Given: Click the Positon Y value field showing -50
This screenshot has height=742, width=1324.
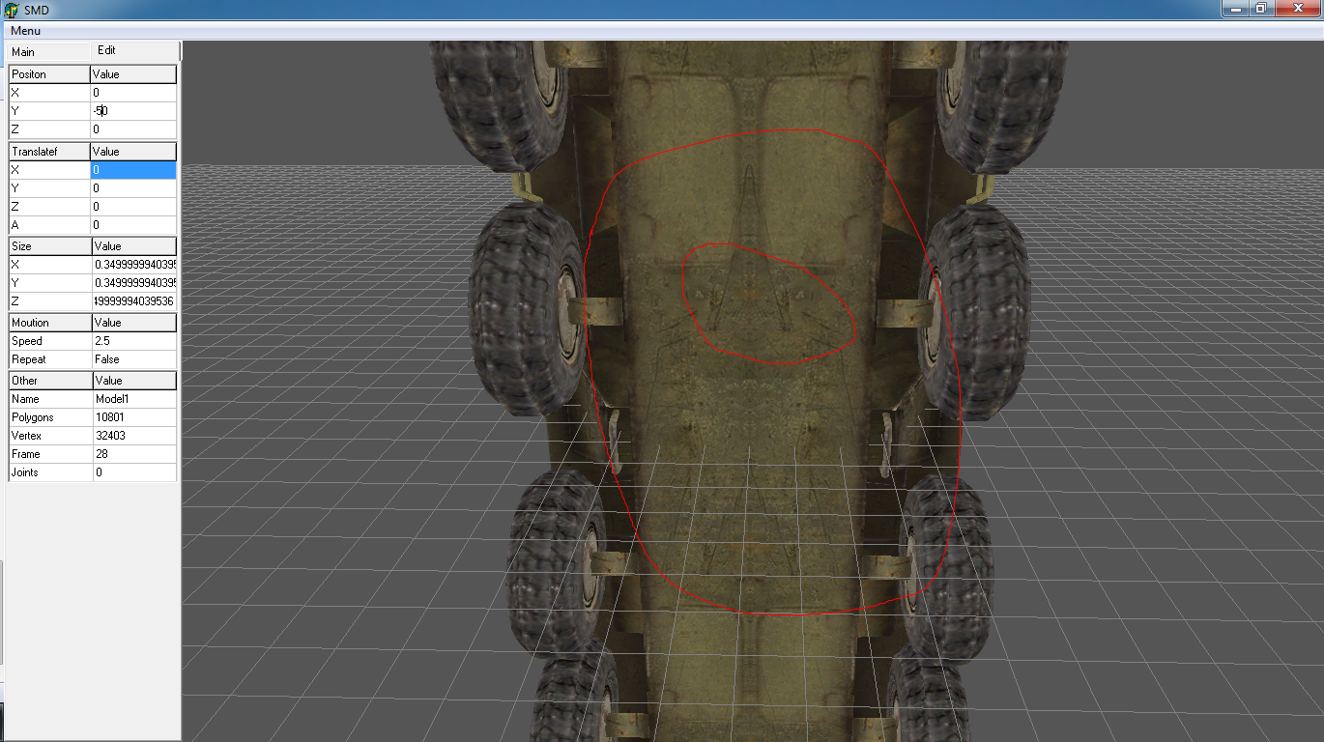Looking at the screenshot, I should [133, 111].
